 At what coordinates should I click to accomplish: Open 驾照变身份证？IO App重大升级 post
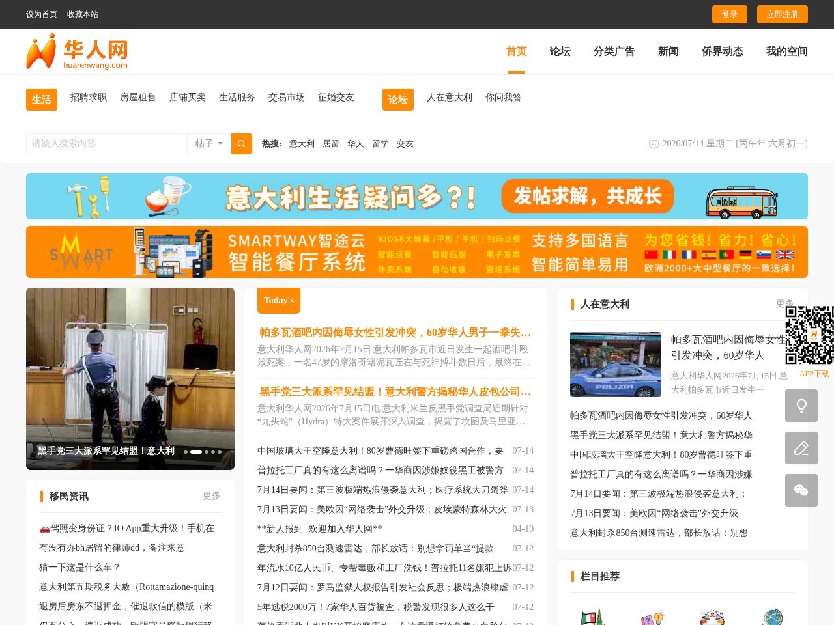126,528
